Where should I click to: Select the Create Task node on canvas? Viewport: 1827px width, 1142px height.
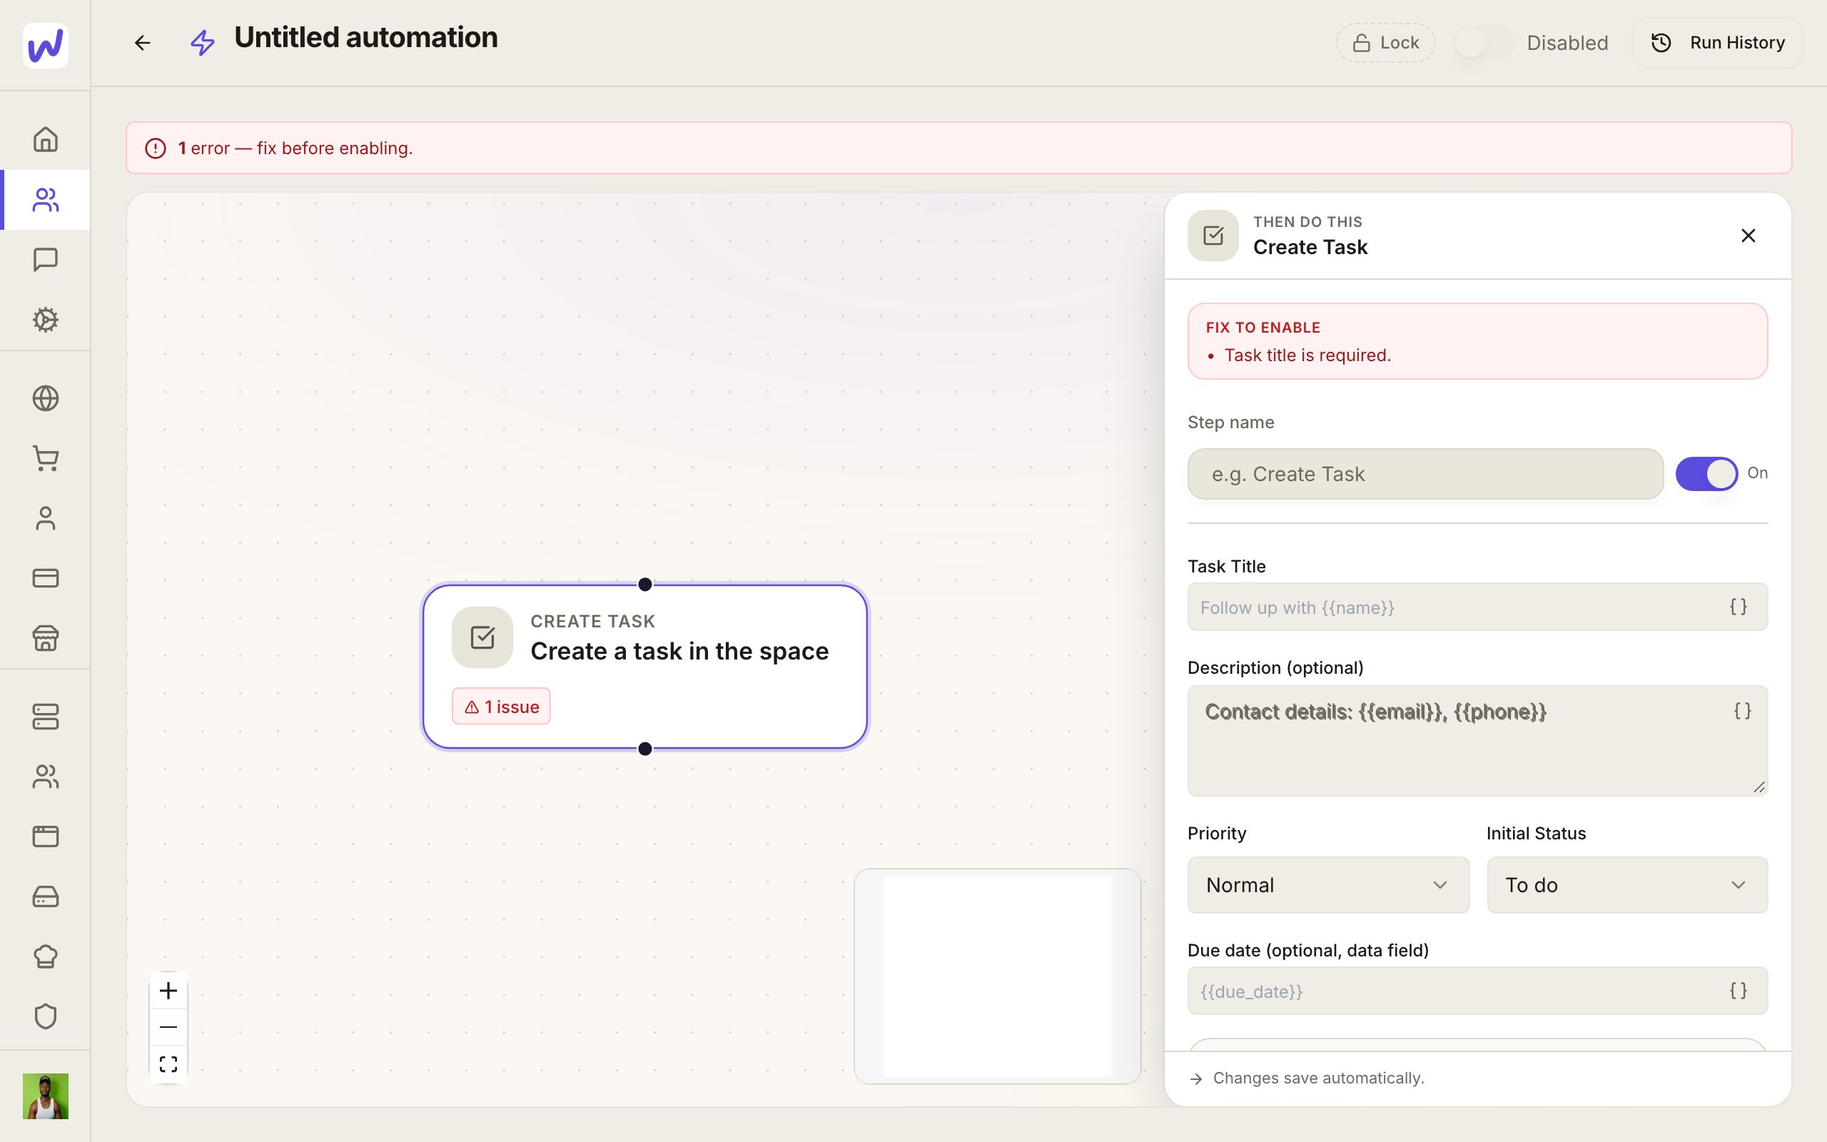coord(644,666)
